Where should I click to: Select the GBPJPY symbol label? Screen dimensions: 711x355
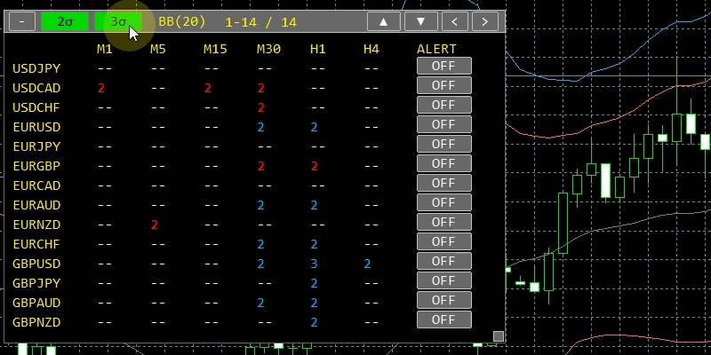[36, 283]
